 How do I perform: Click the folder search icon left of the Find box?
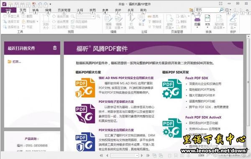(191, 10)
